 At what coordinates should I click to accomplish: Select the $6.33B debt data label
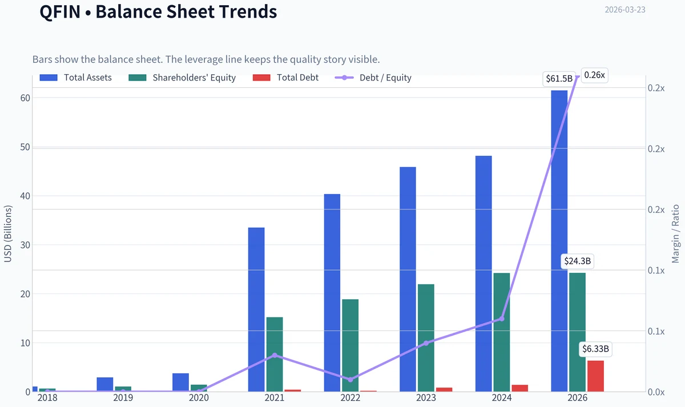point(595,349)
